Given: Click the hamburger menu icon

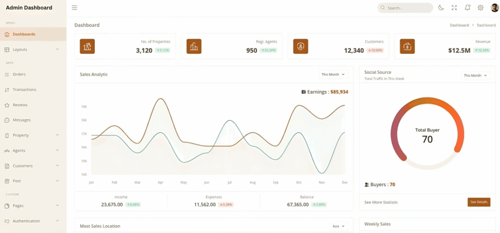Looking at the screenshot, I should pyautogui.click(x=74, y=8).
